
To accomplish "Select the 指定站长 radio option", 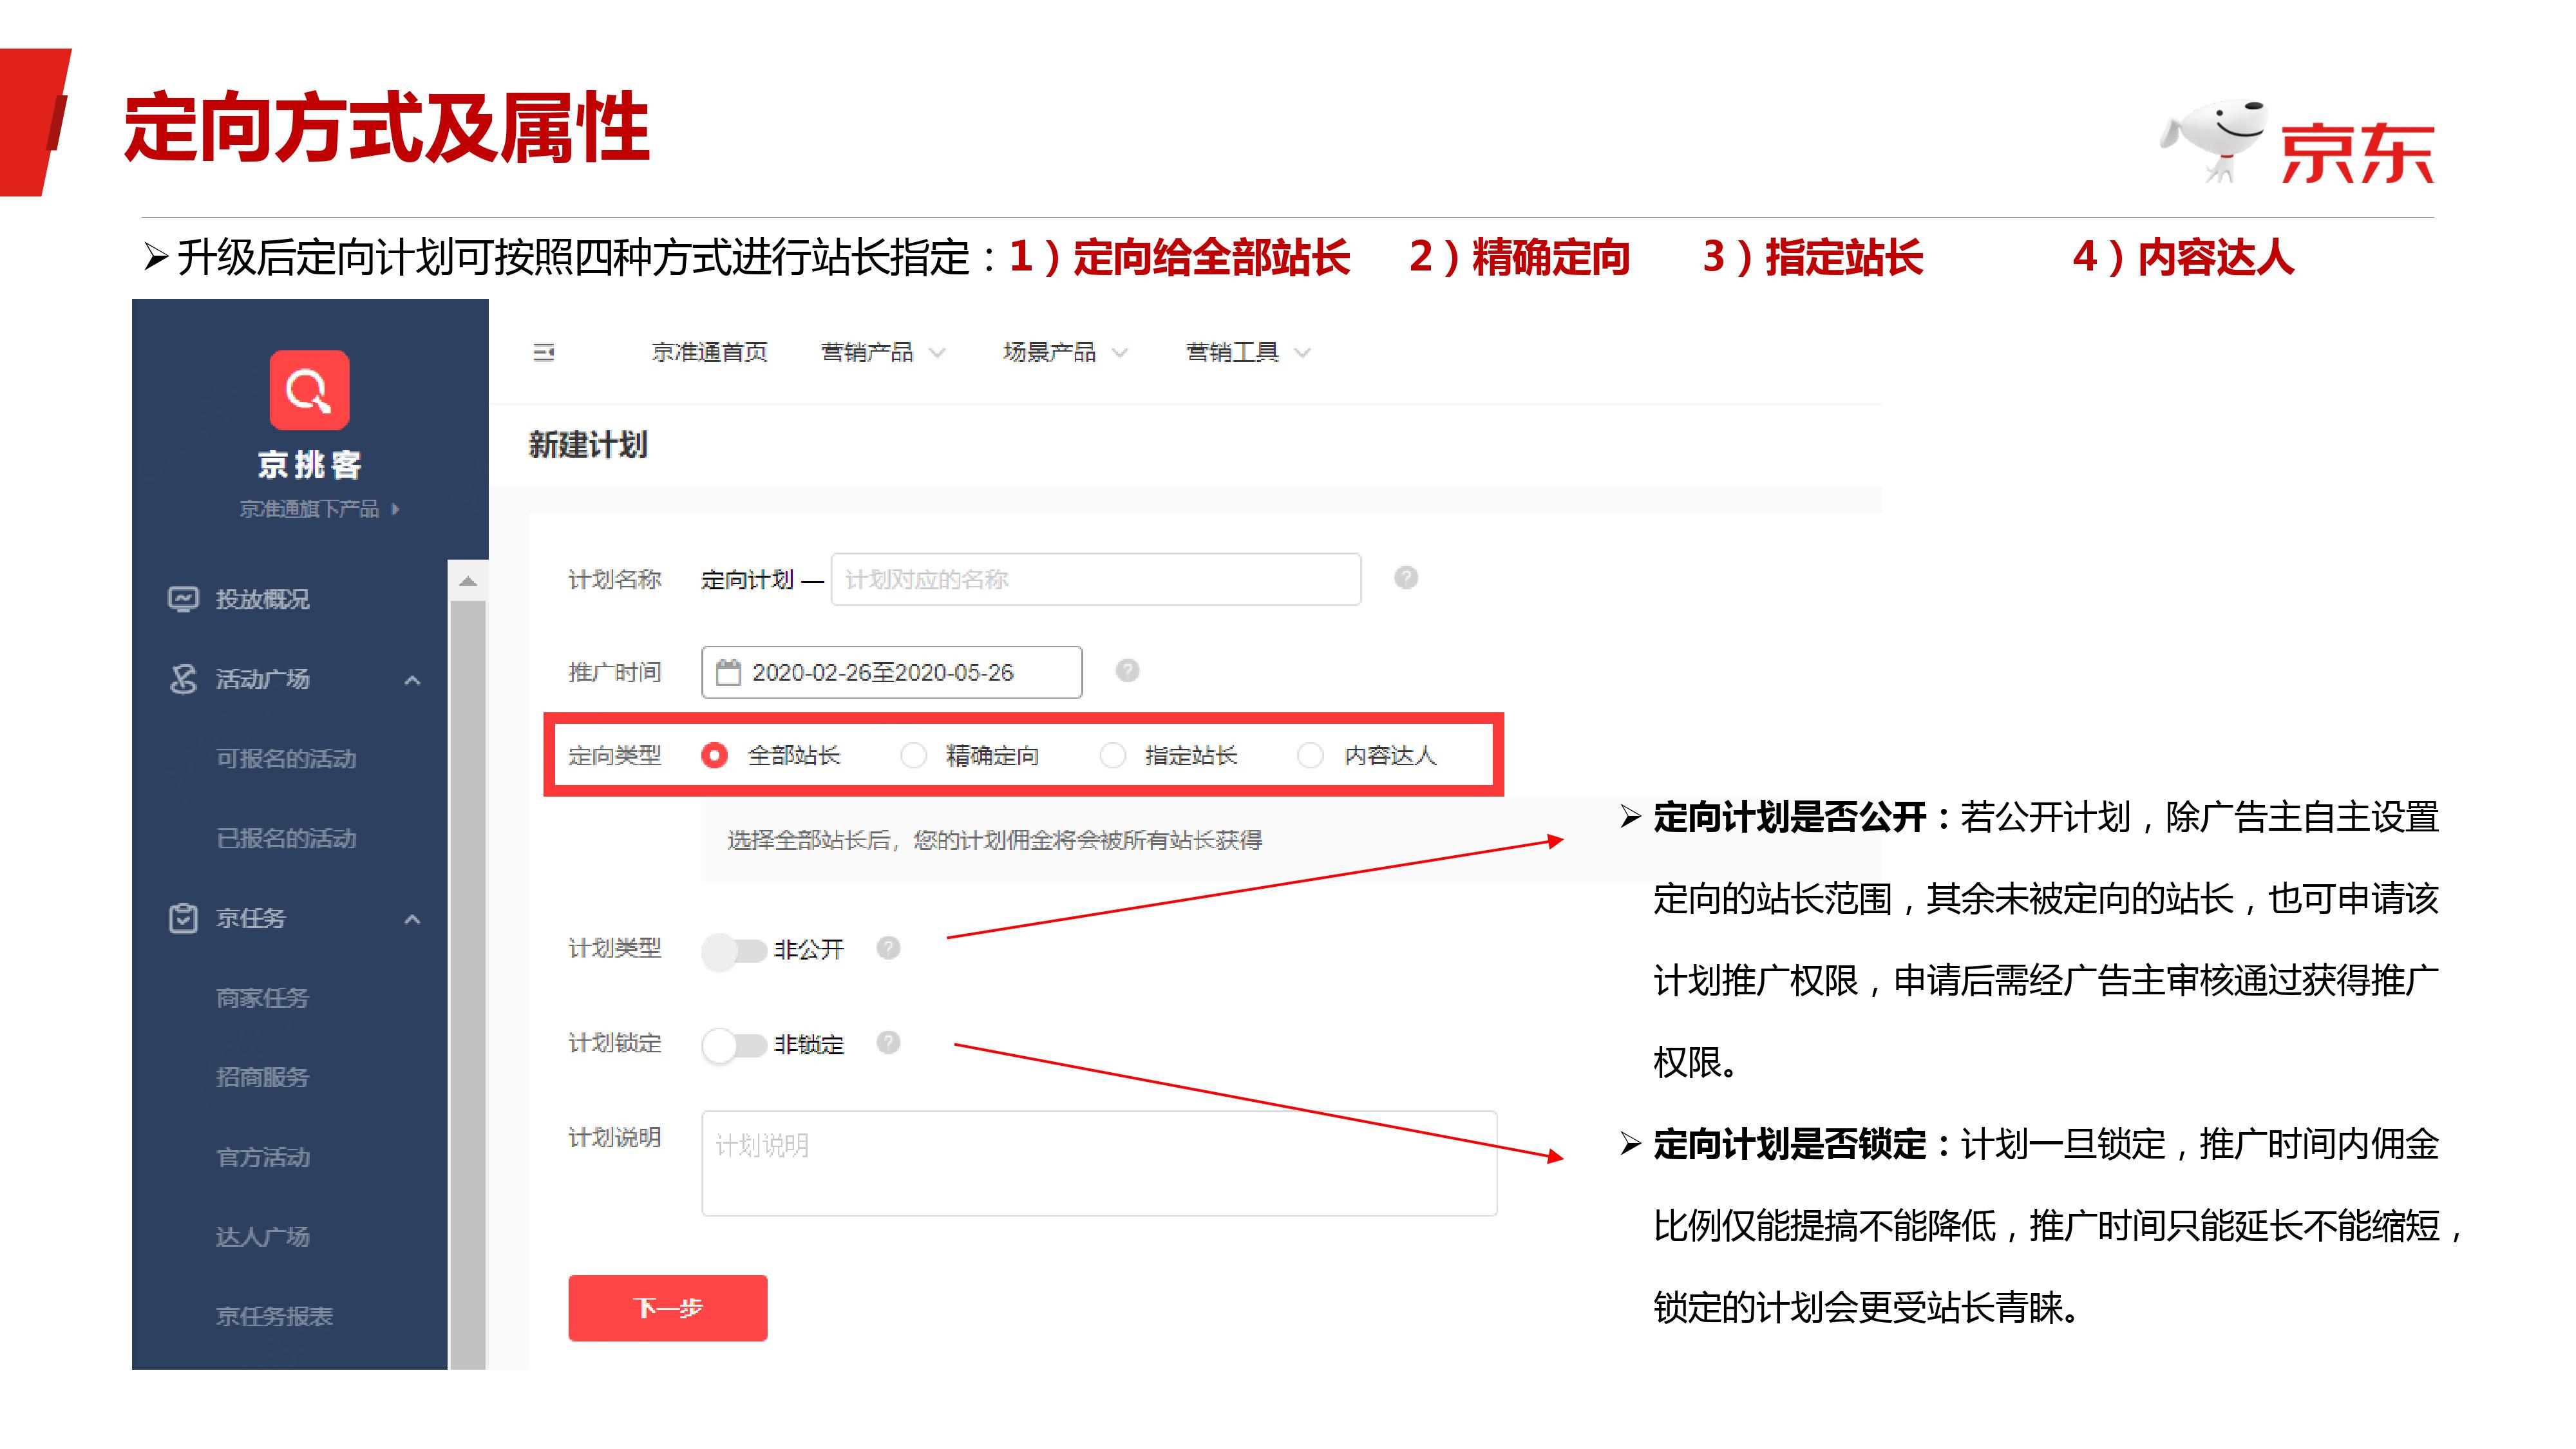I will (x=1112, y=755).
